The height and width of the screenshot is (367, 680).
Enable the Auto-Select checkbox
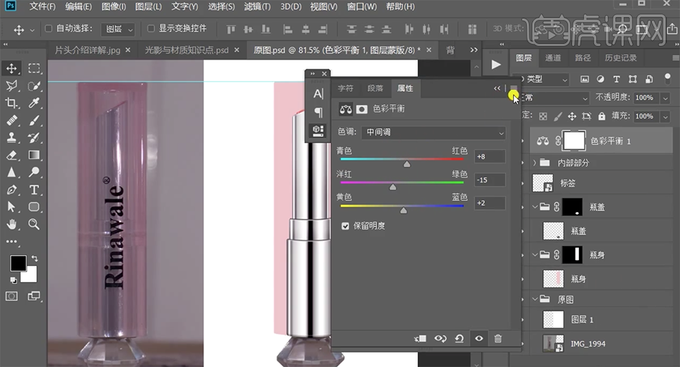[49, 29]
